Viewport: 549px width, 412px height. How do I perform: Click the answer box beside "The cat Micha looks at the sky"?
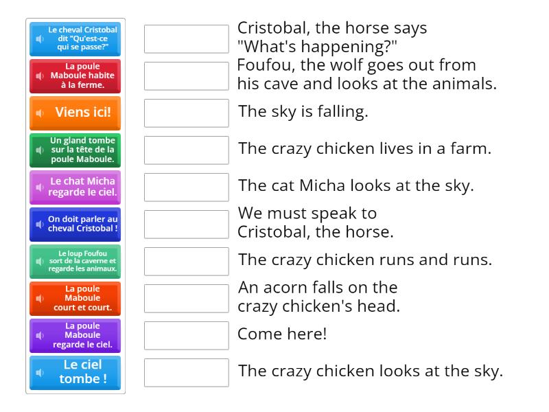tap(186, 187)
